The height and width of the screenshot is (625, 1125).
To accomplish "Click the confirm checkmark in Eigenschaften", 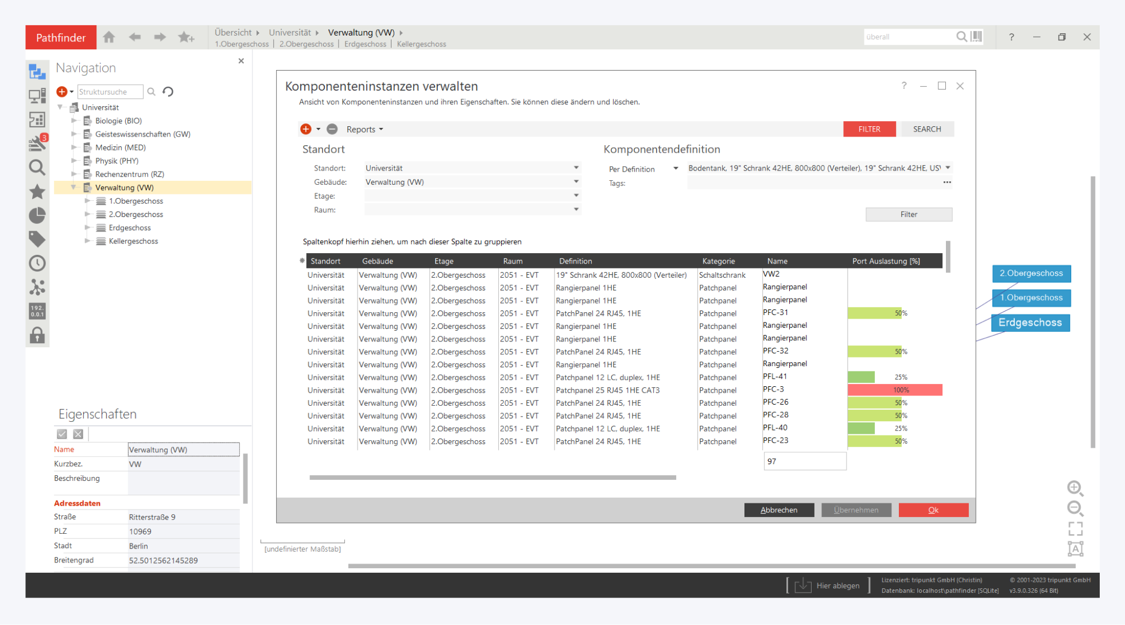I will [62, 434].
